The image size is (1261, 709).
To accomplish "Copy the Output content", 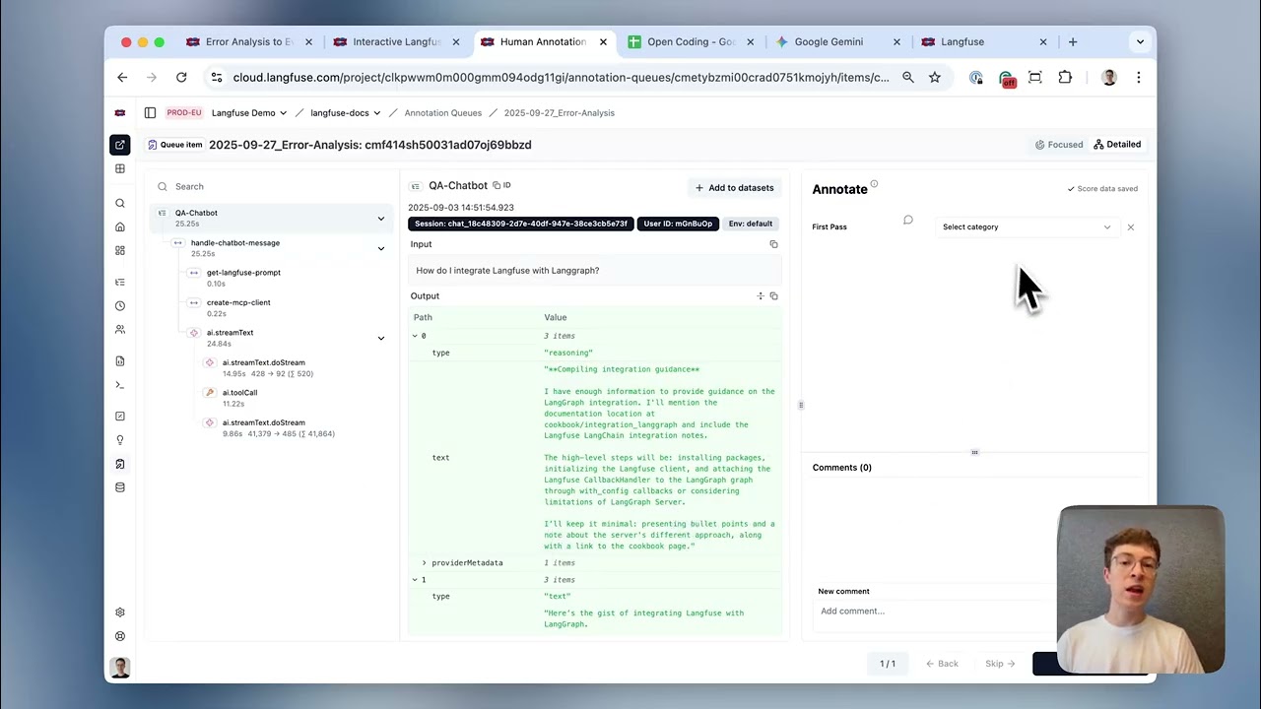I will 773,295.
